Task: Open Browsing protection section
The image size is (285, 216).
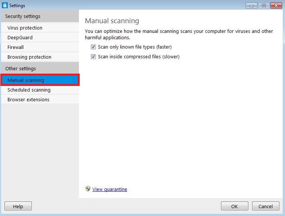Action: pyautogui.click(x=40, y=57)
